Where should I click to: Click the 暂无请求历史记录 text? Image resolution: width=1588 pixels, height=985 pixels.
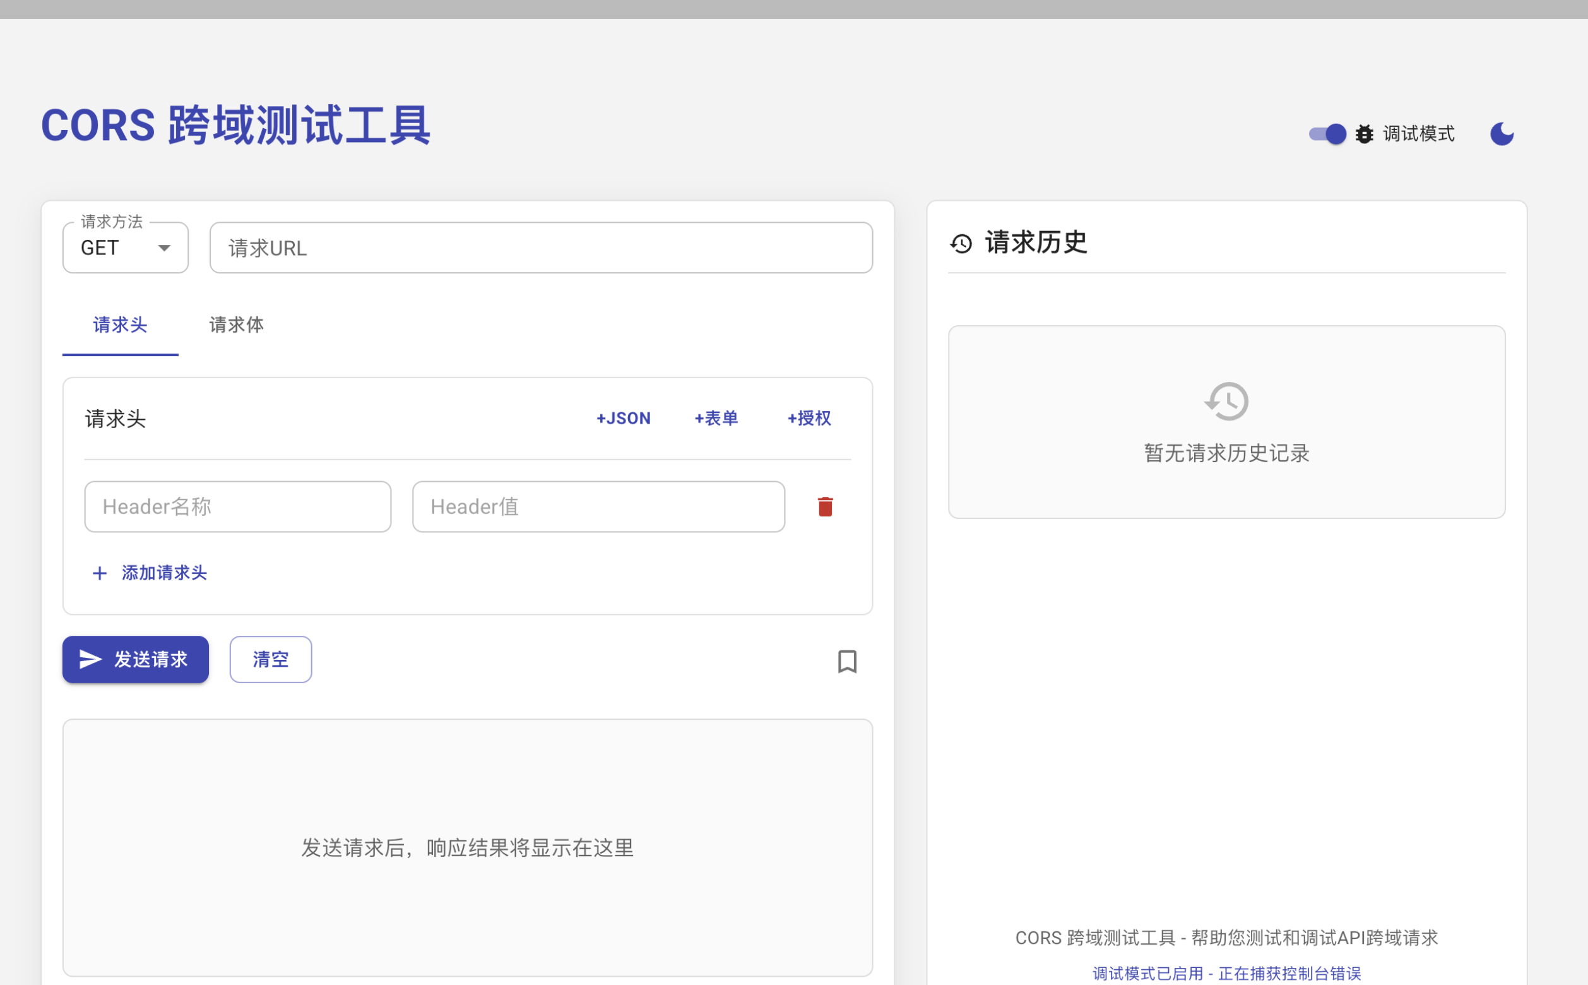click(1226, 453)
